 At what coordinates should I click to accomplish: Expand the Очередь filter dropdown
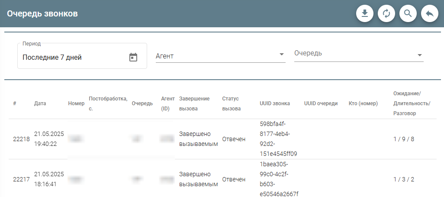(x=359, y=55)
